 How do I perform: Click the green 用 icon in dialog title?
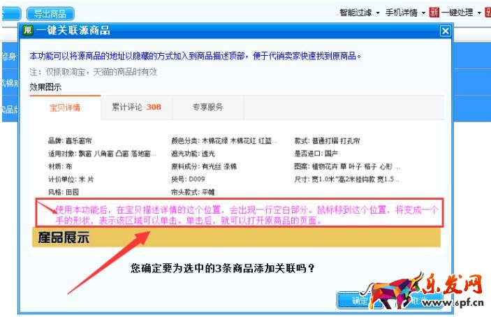coord(28,30)
